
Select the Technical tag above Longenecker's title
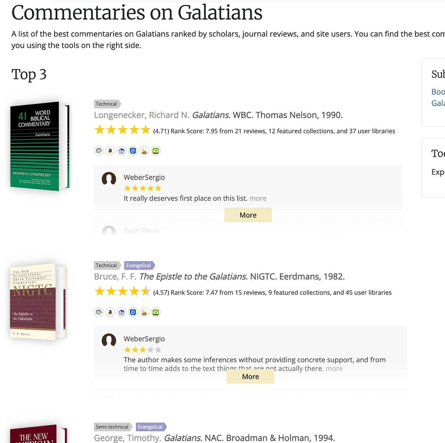(107, 104)
